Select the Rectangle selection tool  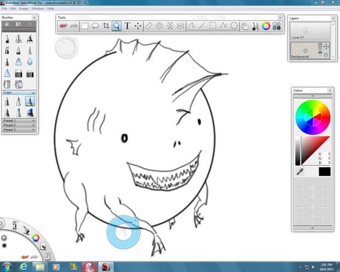pos(85,26)
